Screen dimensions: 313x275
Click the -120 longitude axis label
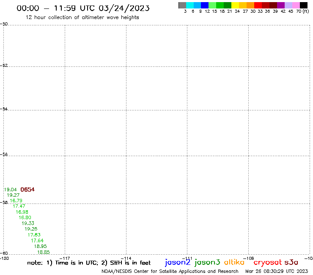(4, 258)
